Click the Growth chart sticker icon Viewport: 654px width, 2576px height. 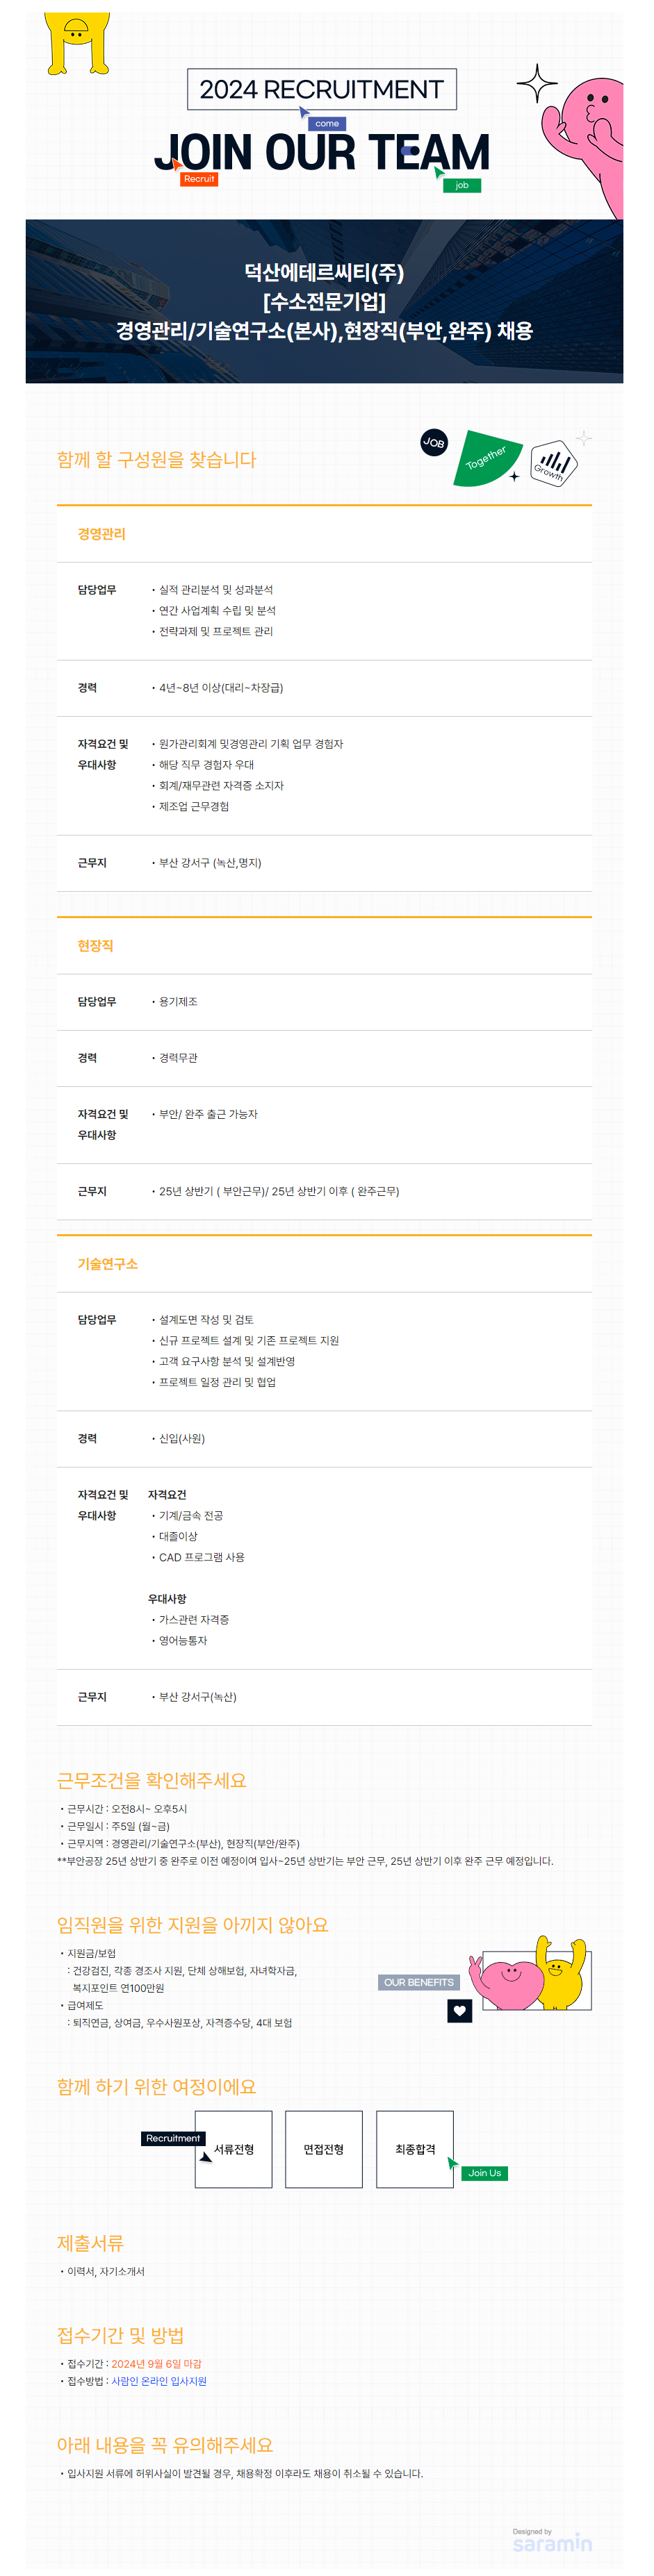tap(553, 463)
